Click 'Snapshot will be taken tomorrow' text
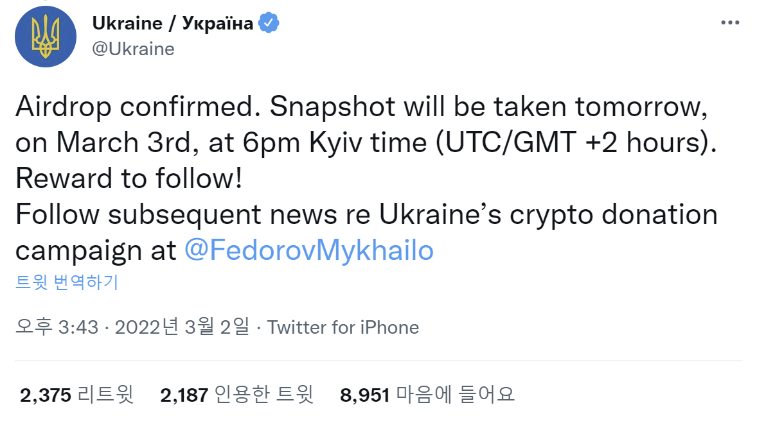The width and height of the screenshot is (757, 421). coord(488,107)
